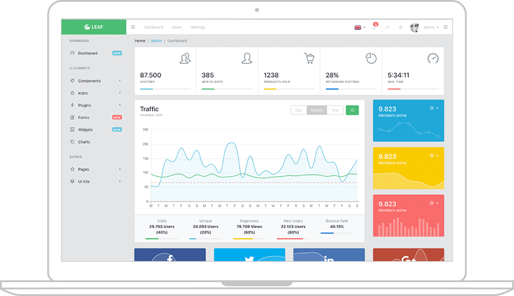Open the UK flag language dropdown
Image resolution: width=514 pixels, height=296 pixels.
point(360,28)
